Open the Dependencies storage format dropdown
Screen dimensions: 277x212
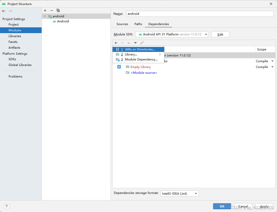196,193
